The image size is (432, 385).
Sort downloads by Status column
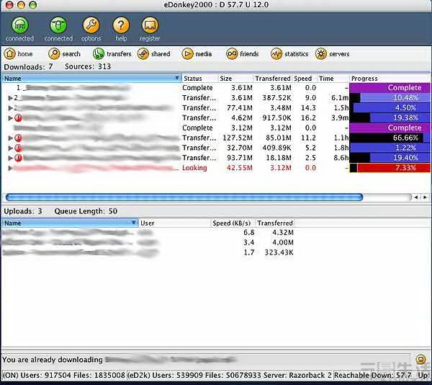coord(199,79)
